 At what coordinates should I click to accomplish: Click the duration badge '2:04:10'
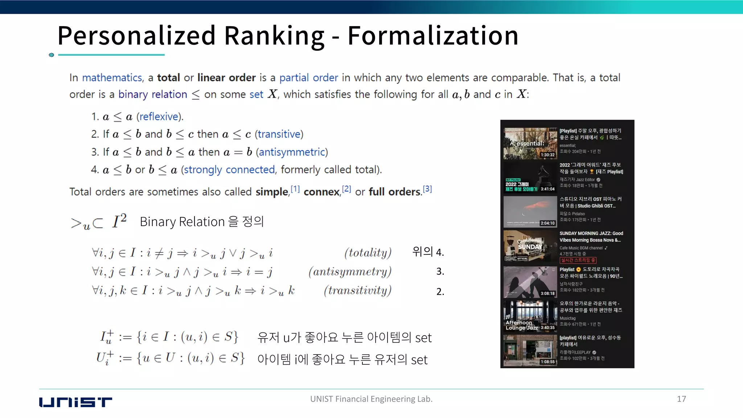[548, 223]
